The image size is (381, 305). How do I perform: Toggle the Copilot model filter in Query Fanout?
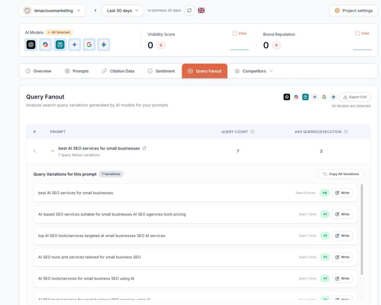(x=296, y=97)
